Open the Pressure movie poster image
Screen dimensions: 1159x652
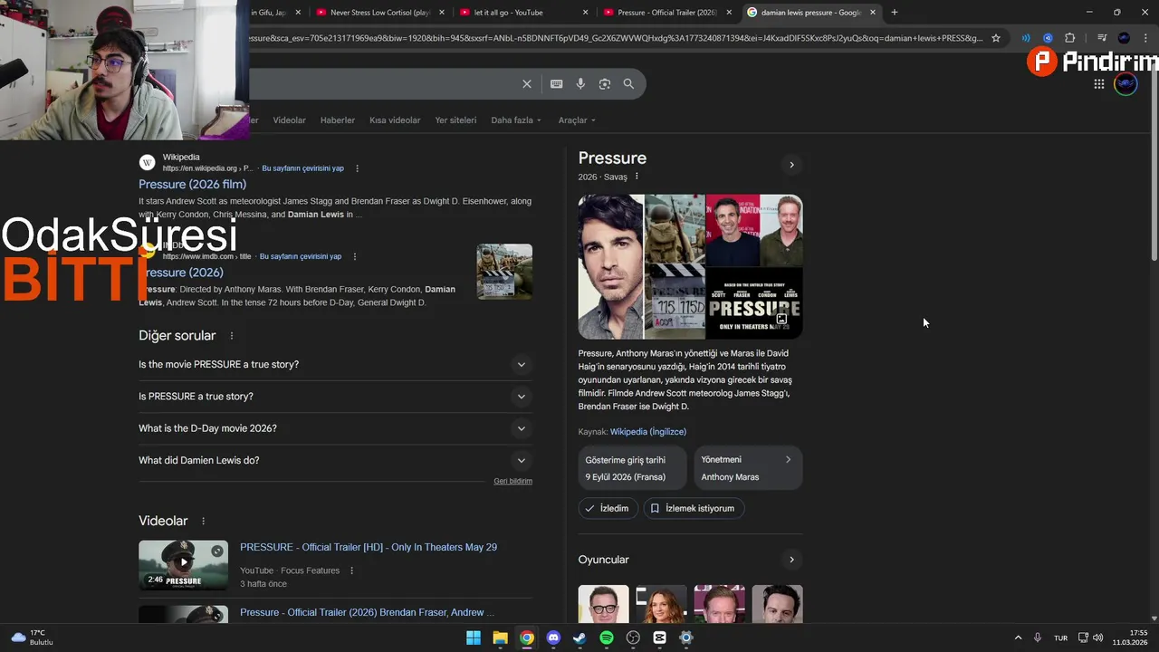coord(754,303)
